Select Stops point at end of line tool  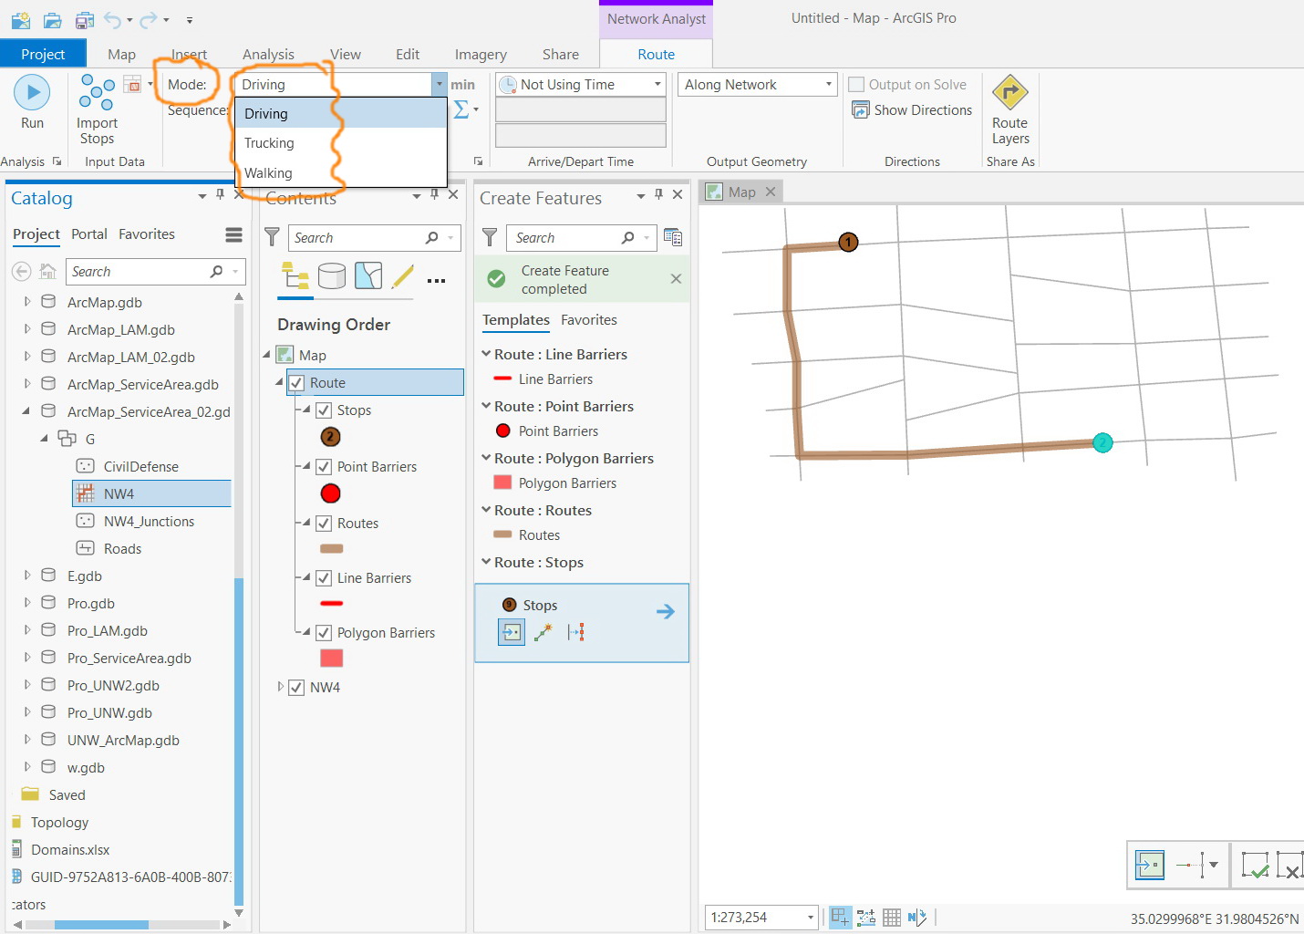[543, 631]
